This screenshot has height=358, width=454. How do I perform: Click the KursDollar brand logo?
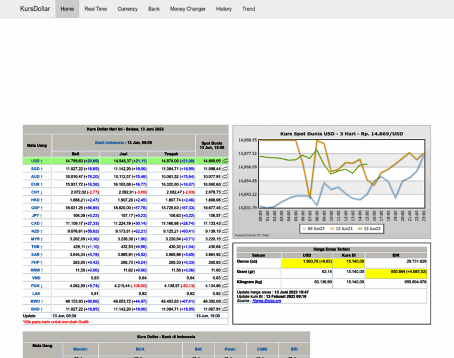tap(34, 9)
